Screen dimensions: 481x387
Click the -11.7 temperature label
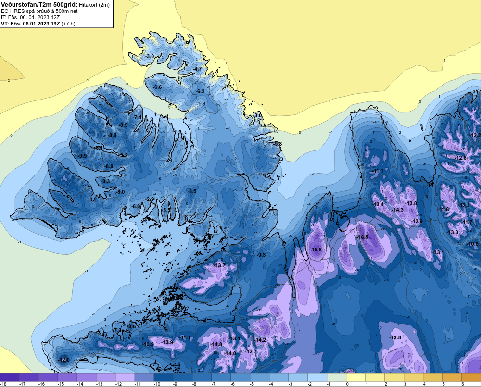[467, 222]
